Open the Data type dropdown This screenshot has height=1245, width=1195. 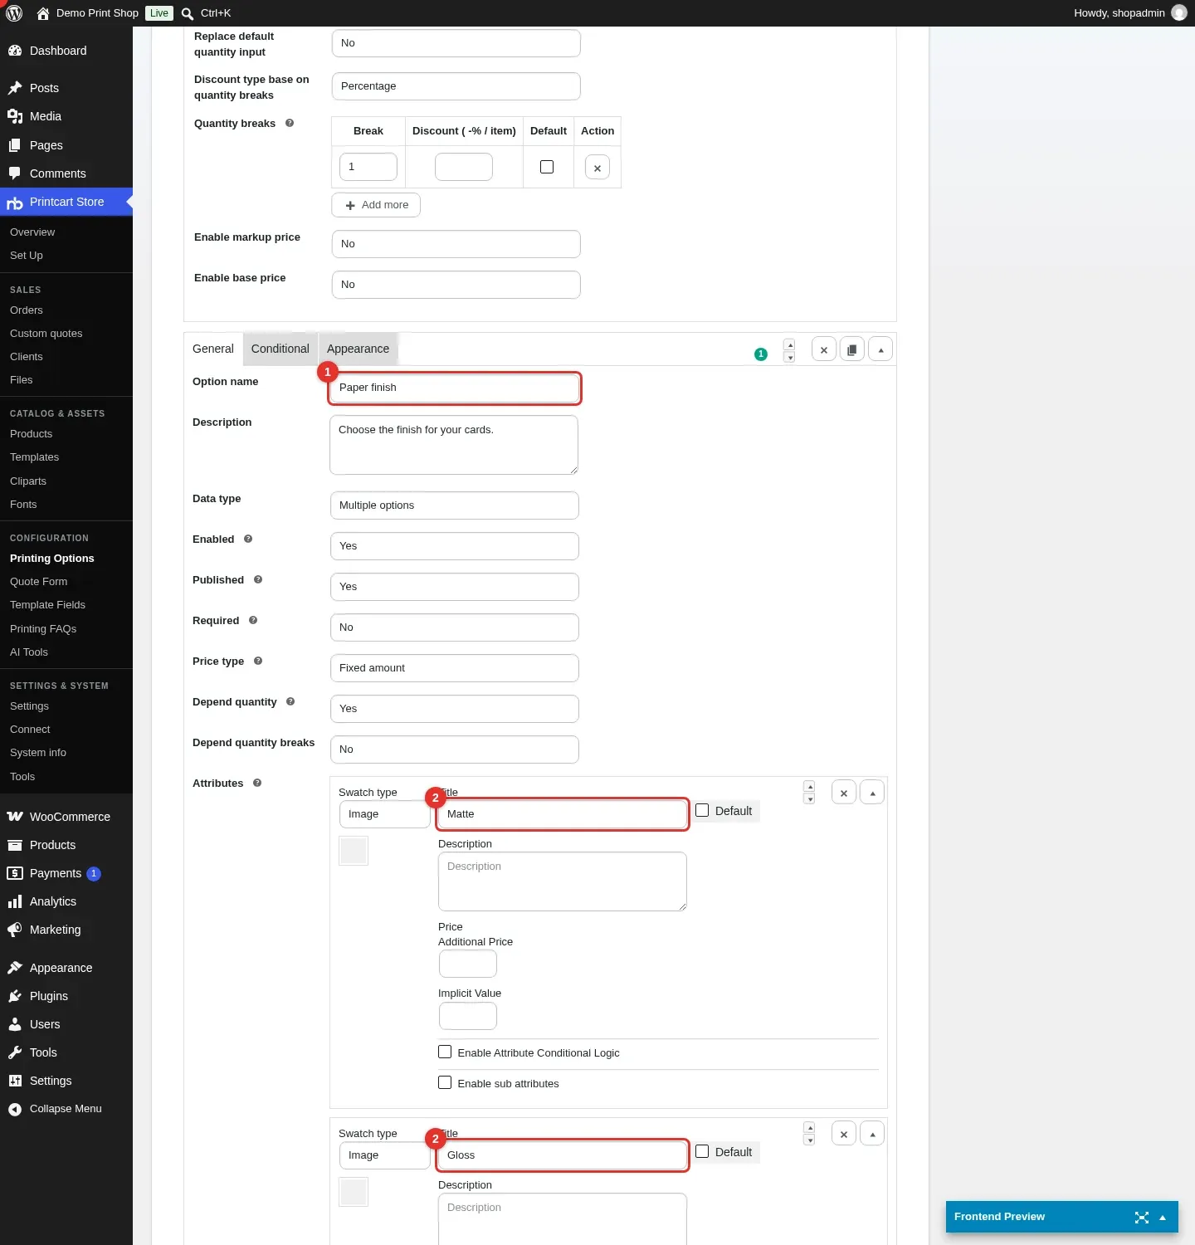[455, 505]
